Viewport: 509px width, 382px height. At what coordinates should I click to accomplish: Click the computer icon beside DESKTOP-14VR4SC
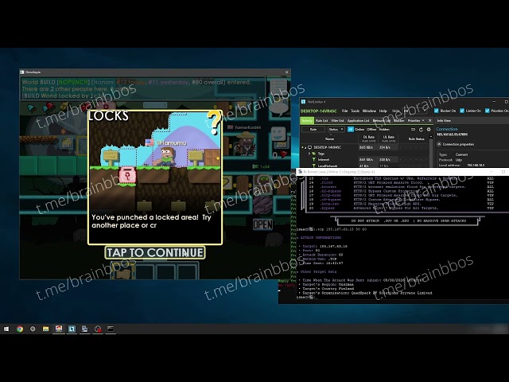[309, 147]
